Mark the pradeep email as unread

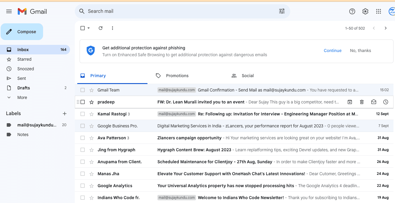click(374, 102)
